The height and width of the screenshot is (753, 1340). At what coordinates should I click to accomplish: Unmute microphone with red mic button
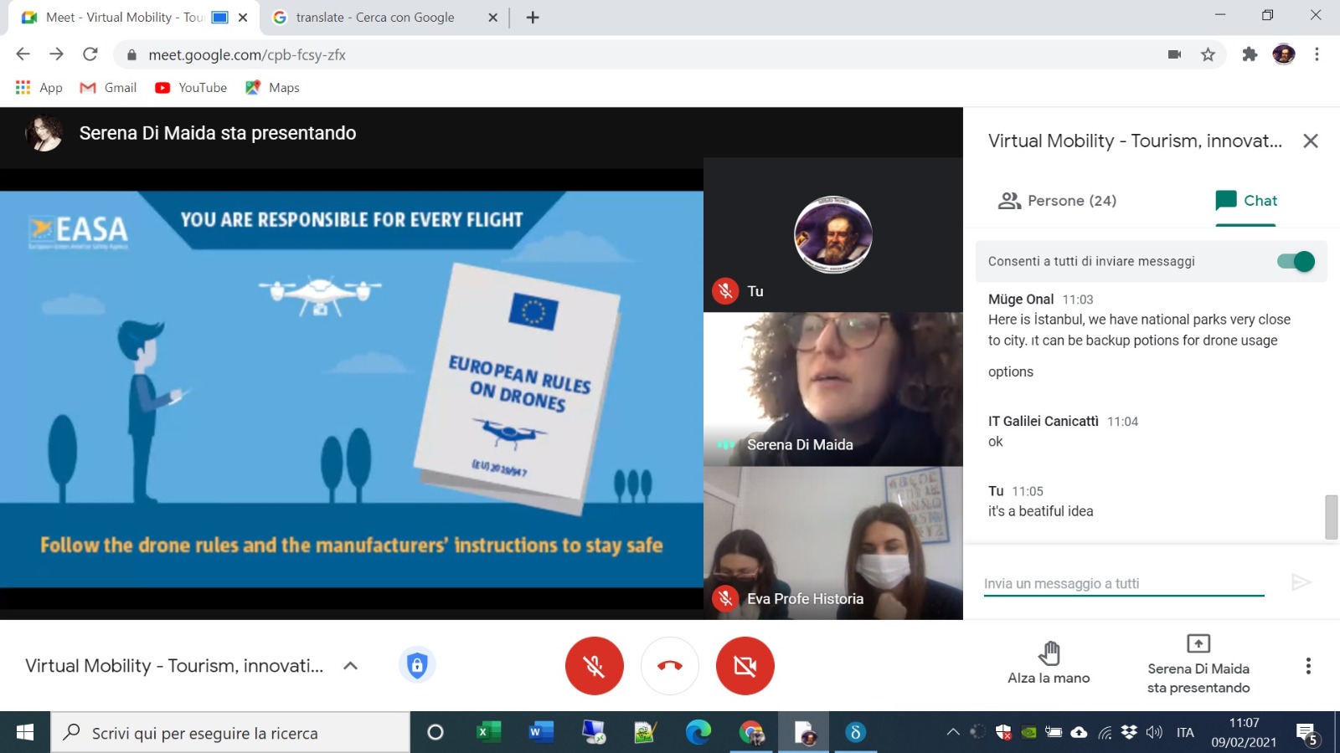click(x=595, y=666)
